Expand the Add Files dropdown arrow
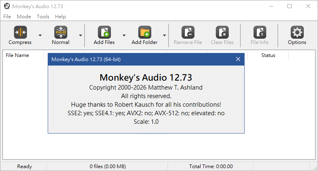The width and height of the screenshot is (318, 171). [124, 35]
